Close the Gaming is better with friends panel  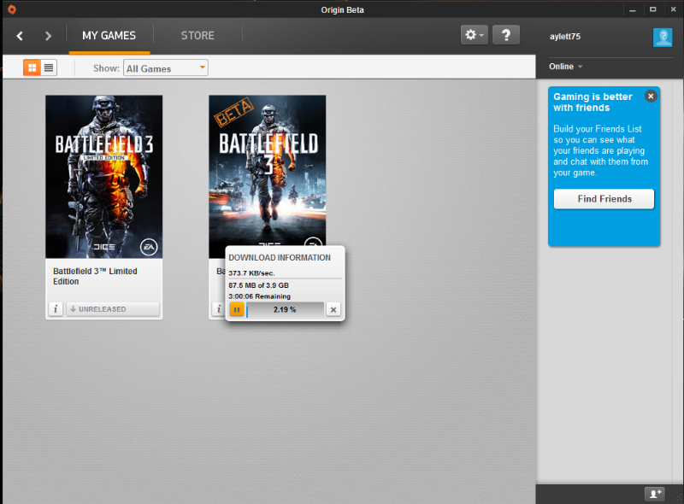click(x=651, y=97)
